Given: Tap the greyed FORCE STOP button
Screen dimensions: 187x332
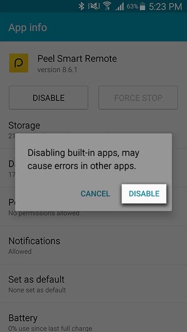Looking at the screenshot, I should (x=138, y=98).
